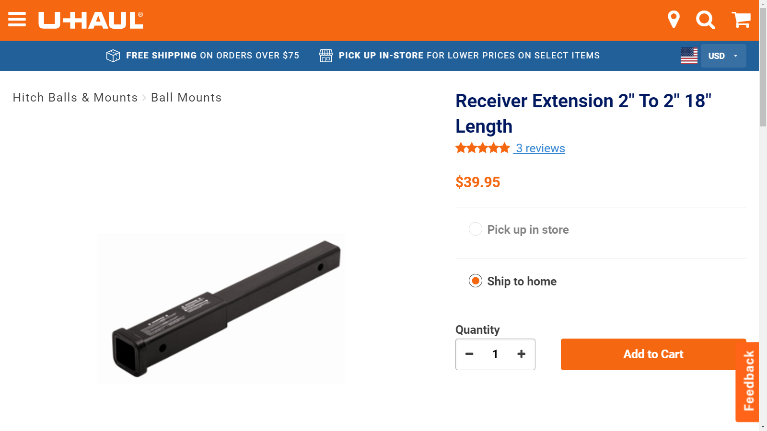
Task: Click the US flag icon
Action: 689,56
